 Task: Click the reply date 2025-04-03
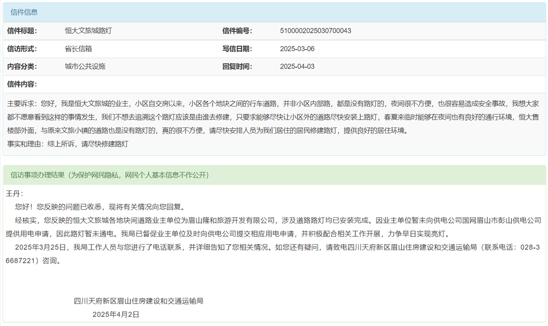(x=297, y=67)
